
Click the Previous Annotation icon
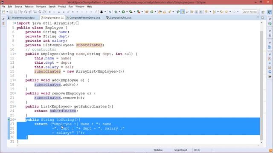(x=214, y=12)
